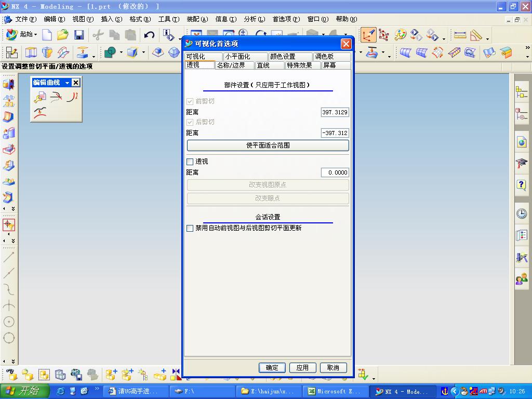Expand the bottom-left sidebar overflow chevron
Viewport: 532px width, 399px height.
(13, 362)
